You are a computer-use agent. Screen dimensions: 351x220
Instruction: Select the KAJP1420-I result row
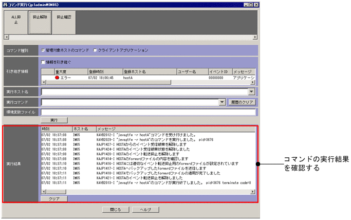[x=148, y=154]
